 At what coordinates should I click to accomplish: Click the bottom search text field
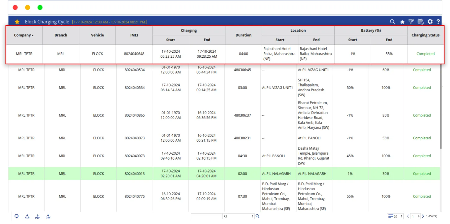click(207, 216)
